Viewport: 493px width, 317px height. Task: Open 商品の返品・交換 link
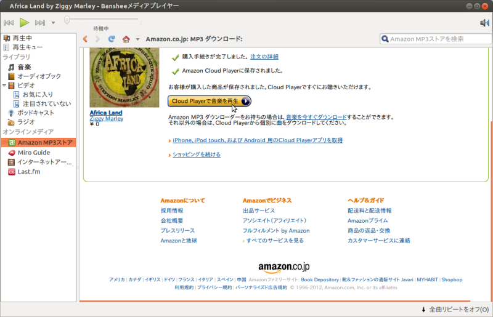[369, 231]
